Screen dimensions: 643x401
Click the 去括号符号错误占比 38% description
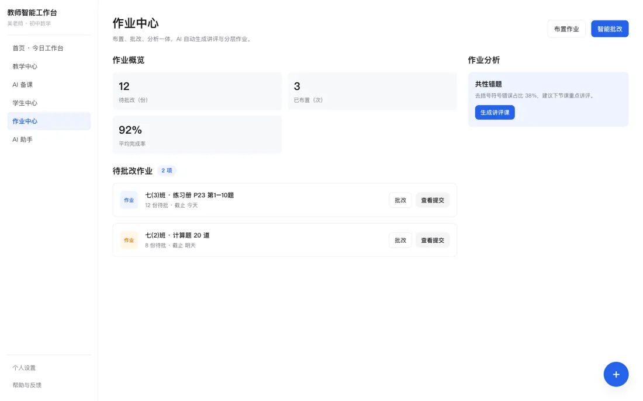535,96
